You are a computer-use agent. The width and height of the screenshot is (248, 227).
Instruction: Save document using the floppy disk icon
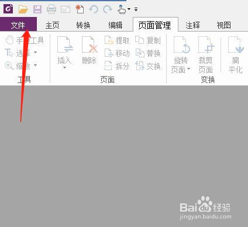coord(37,9)
